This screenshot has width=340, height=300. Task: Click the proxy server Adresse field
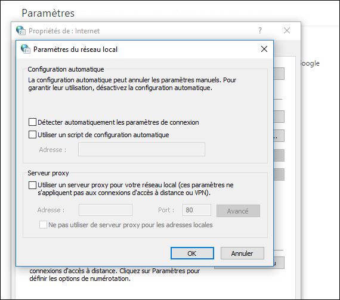click(x=106, y=210)
